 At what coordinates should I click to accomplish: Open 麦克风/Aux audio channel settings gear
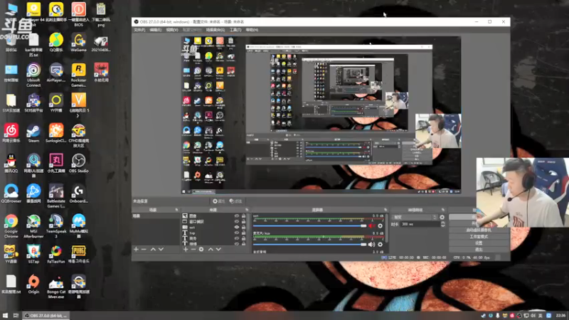pos(380,245)
